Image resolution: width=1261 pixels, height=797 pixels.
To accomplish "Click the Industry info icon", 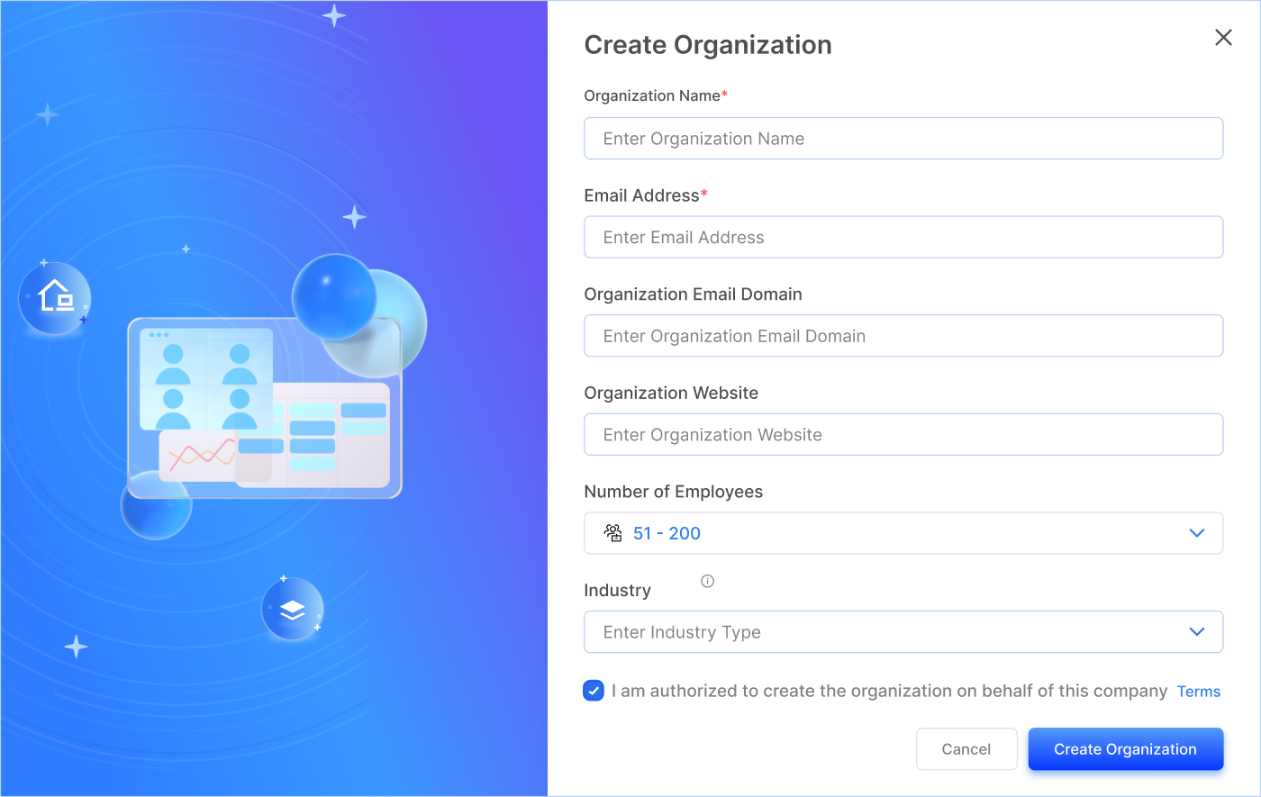I will click(x=707, y=581).
